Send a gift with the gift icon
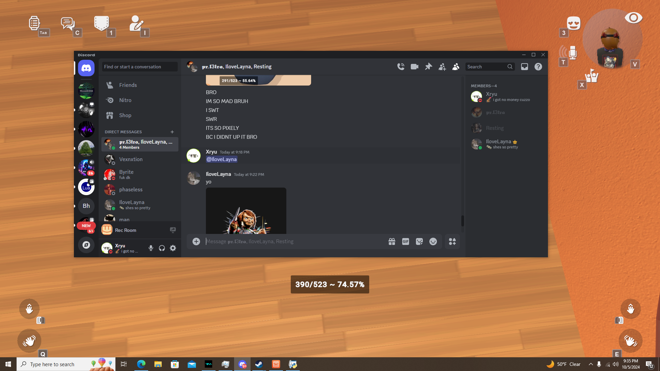Viewport: 660px width, 371px height. [392, 241]
